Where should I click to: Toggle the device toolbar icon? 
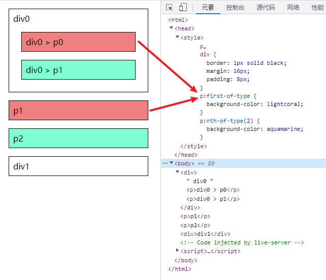pyautogui.click(x=183, y=7)
